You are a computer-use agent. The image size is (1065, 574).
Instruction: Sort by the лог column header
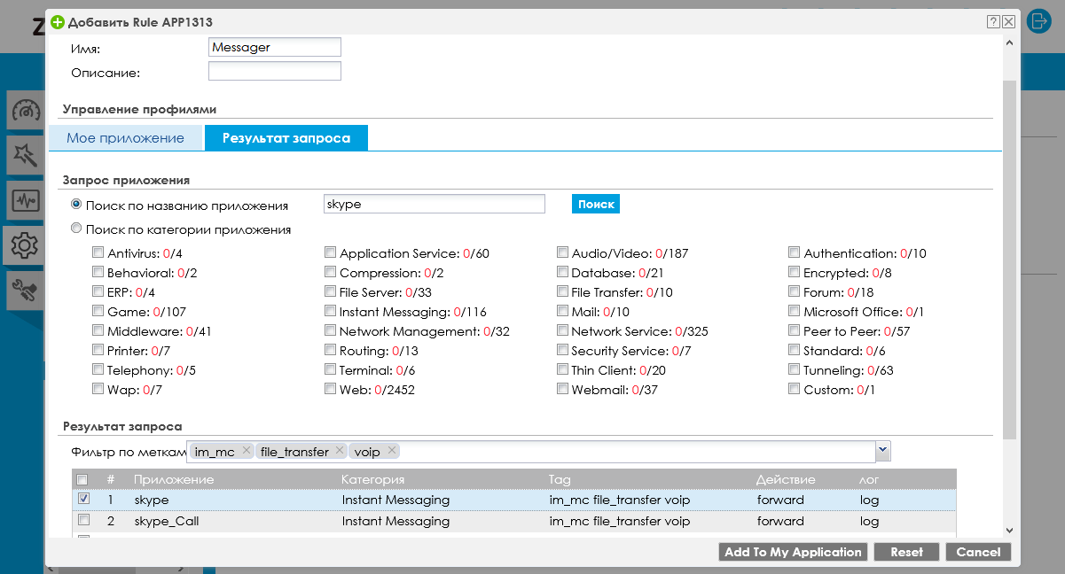click(868, 479)
